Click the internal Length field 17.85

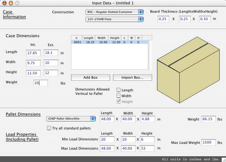(33, 53)
